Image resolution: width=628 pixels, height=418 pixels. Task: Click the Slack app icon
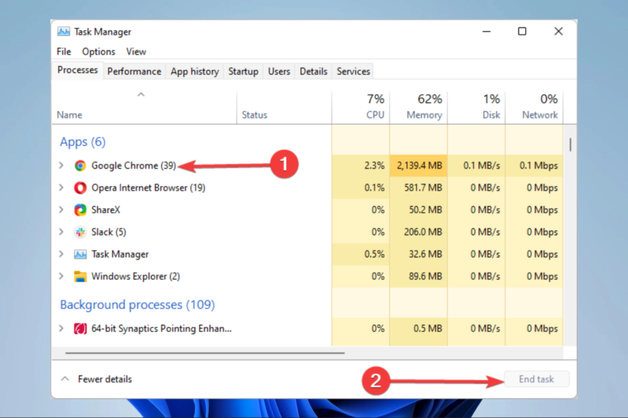tap(80, 232)
